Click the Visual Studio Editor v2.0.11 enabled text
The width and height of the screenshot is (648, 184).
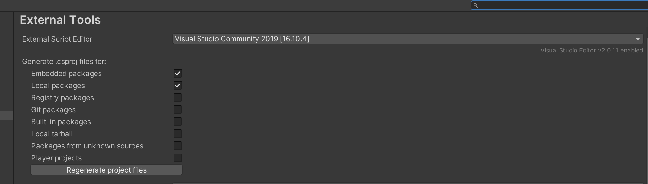click(592, 50)
